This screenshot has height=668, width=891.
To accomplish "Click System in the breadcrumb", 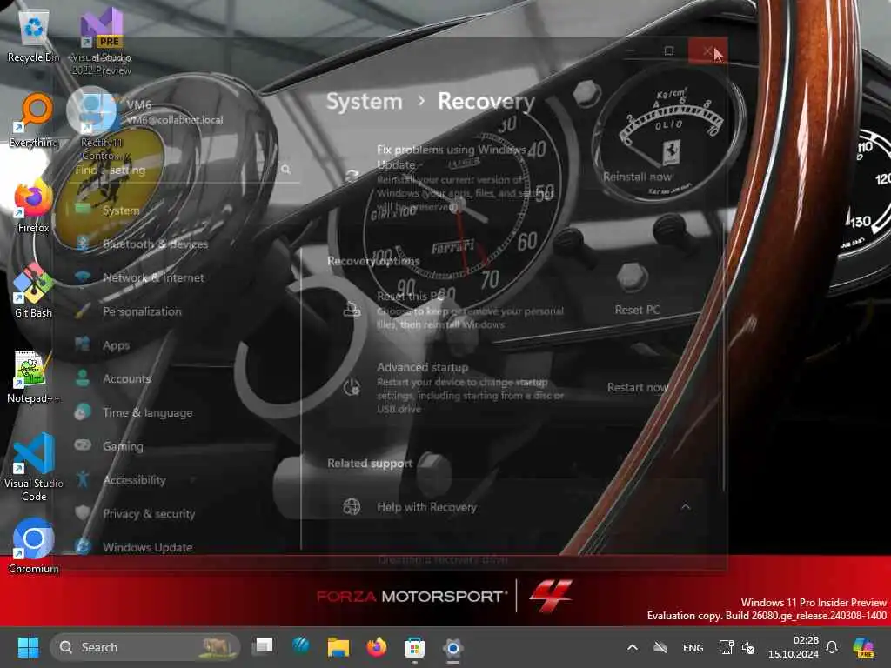I will pyautogui.click(x=365, y=102).
